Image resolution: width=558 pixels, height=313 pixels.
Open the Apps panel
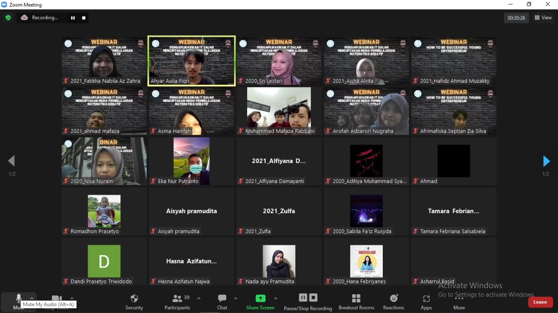coord(426,301)
